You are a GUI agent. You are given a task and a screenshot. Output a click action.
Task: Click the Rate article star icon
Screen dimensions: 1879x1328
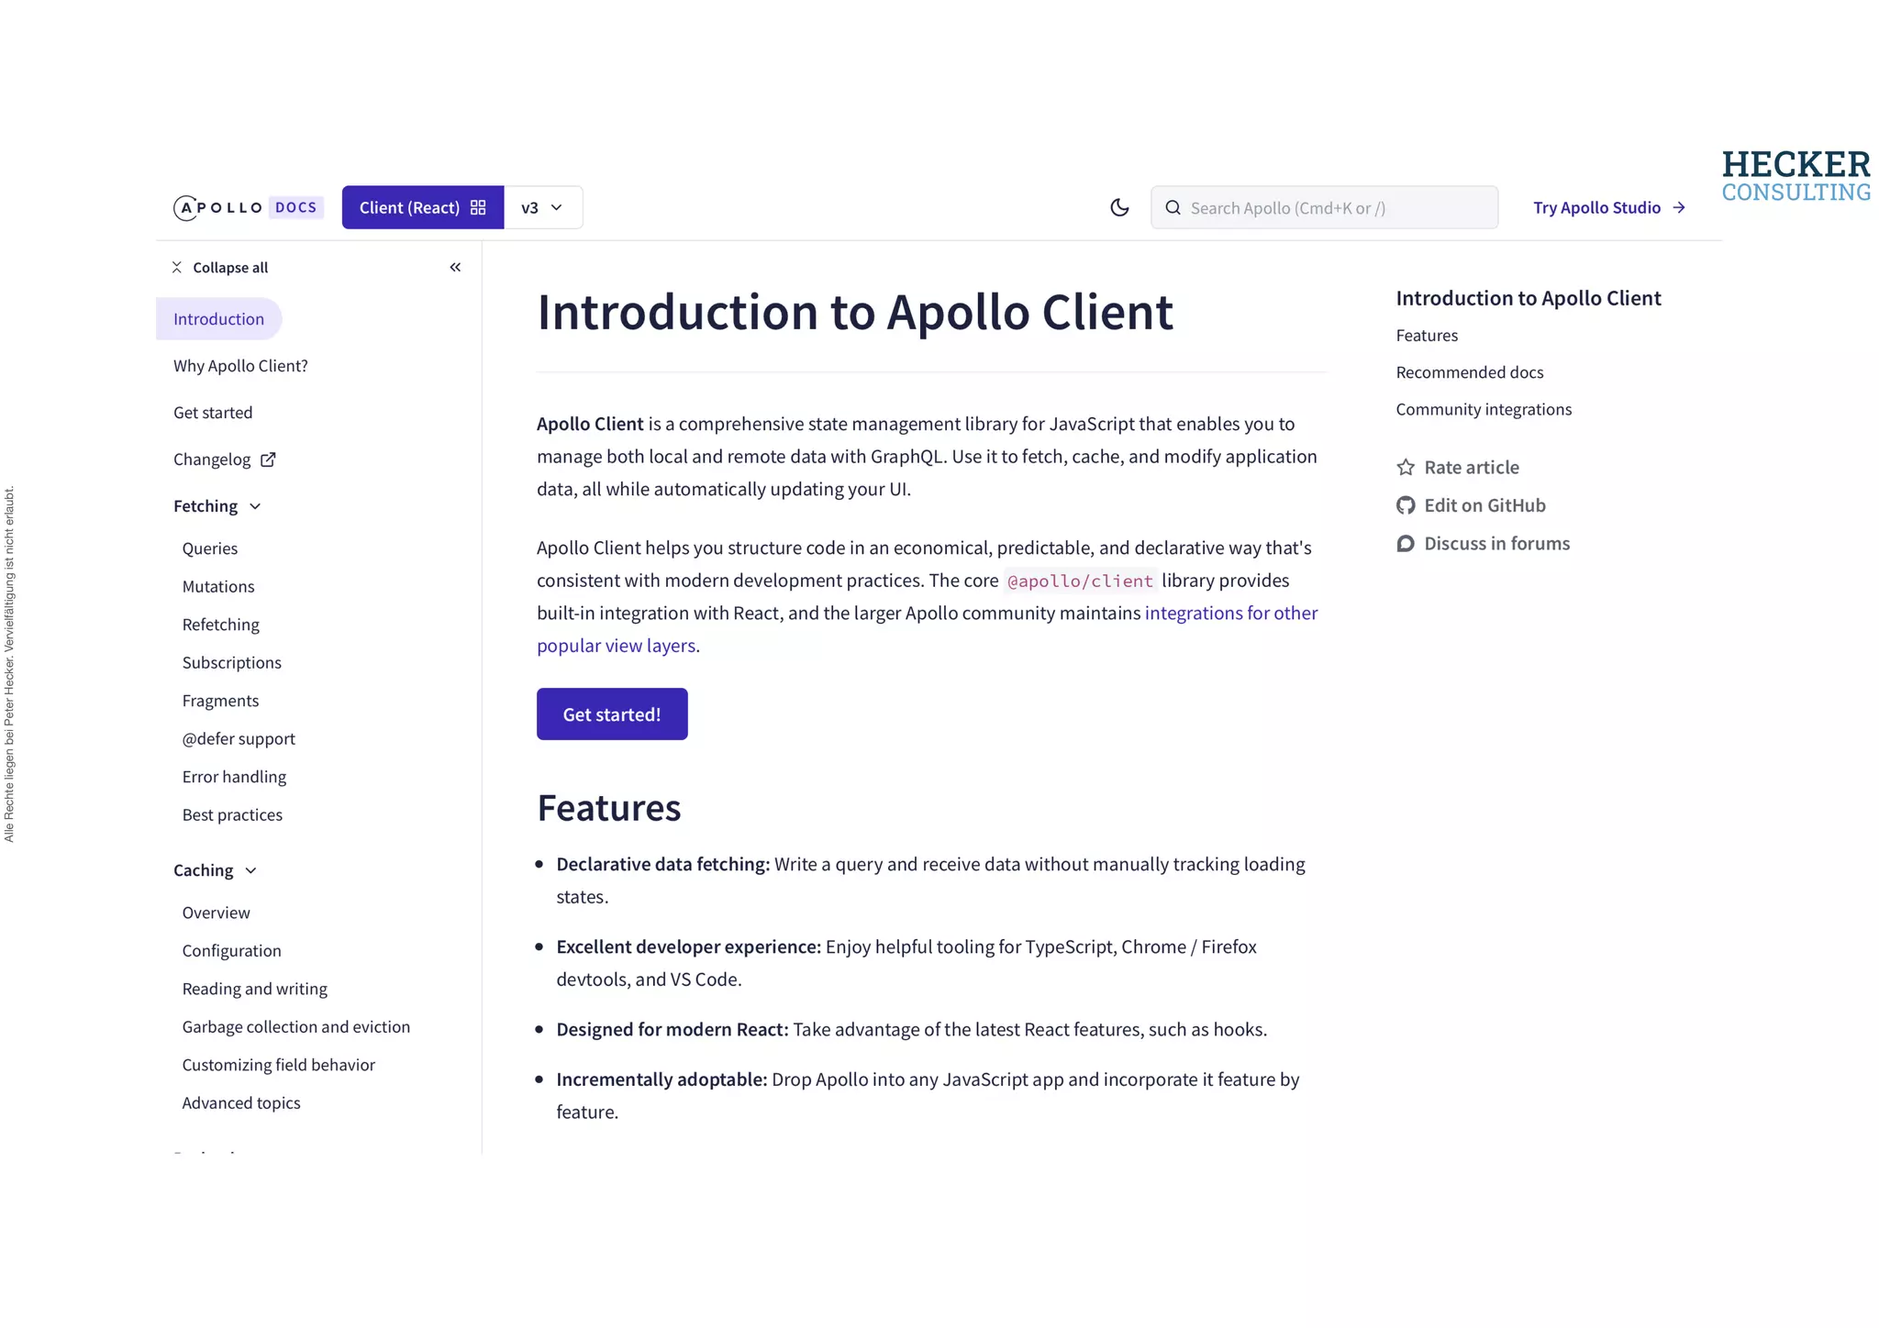tap(1406, 468)
